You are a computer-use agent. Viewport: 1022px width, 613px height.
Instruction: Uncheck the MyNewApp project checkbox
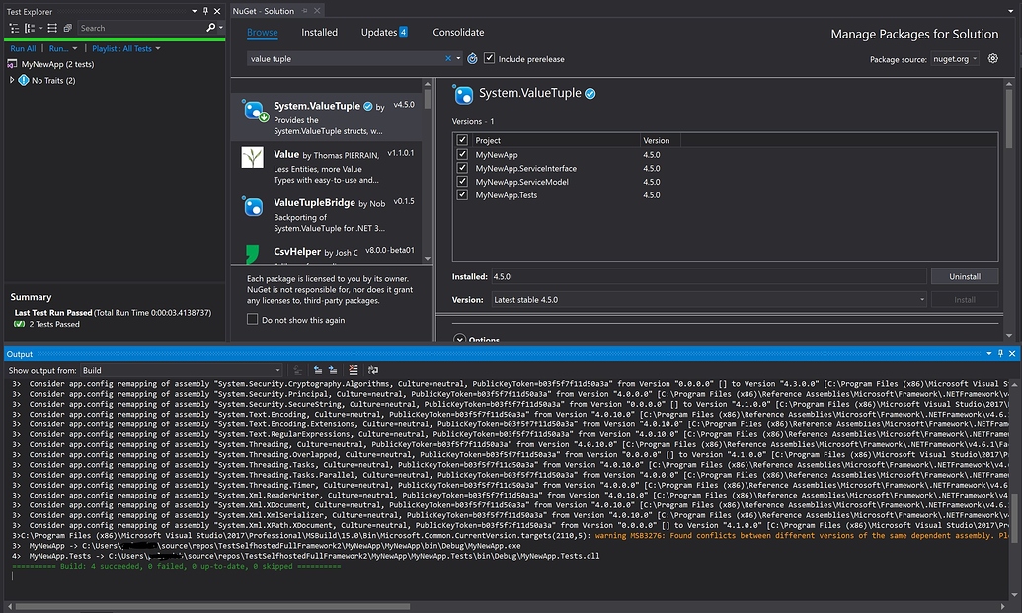pos(462,154)
